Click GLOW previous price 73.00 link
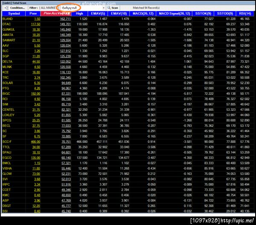The width and height of the screenshot is (256, 225). click(36, 174)
